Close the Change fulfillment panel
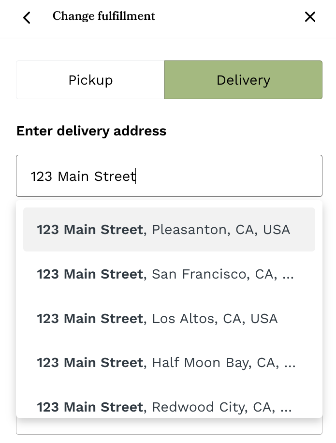 point(310,17)
